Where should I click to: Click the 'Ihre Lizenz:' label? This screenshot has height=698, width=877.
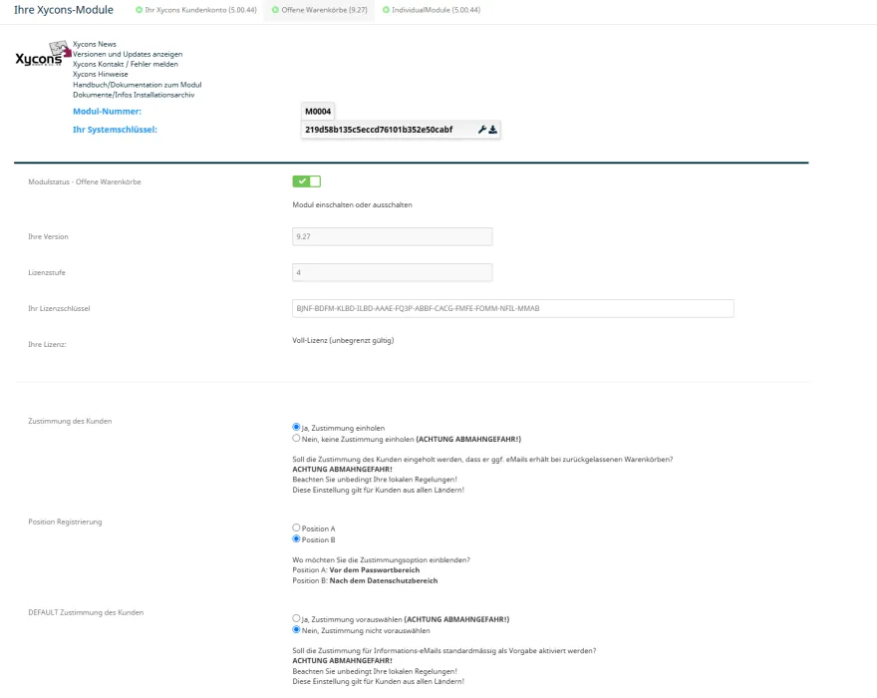pyautogui.click(x=47, y=344)
